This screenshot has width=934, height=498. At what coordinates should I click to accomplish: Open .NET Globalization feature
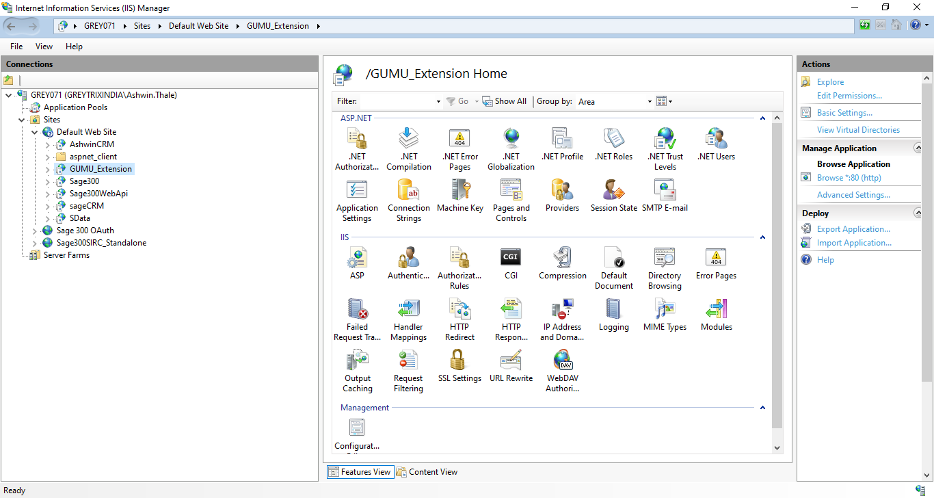(511, 149)
